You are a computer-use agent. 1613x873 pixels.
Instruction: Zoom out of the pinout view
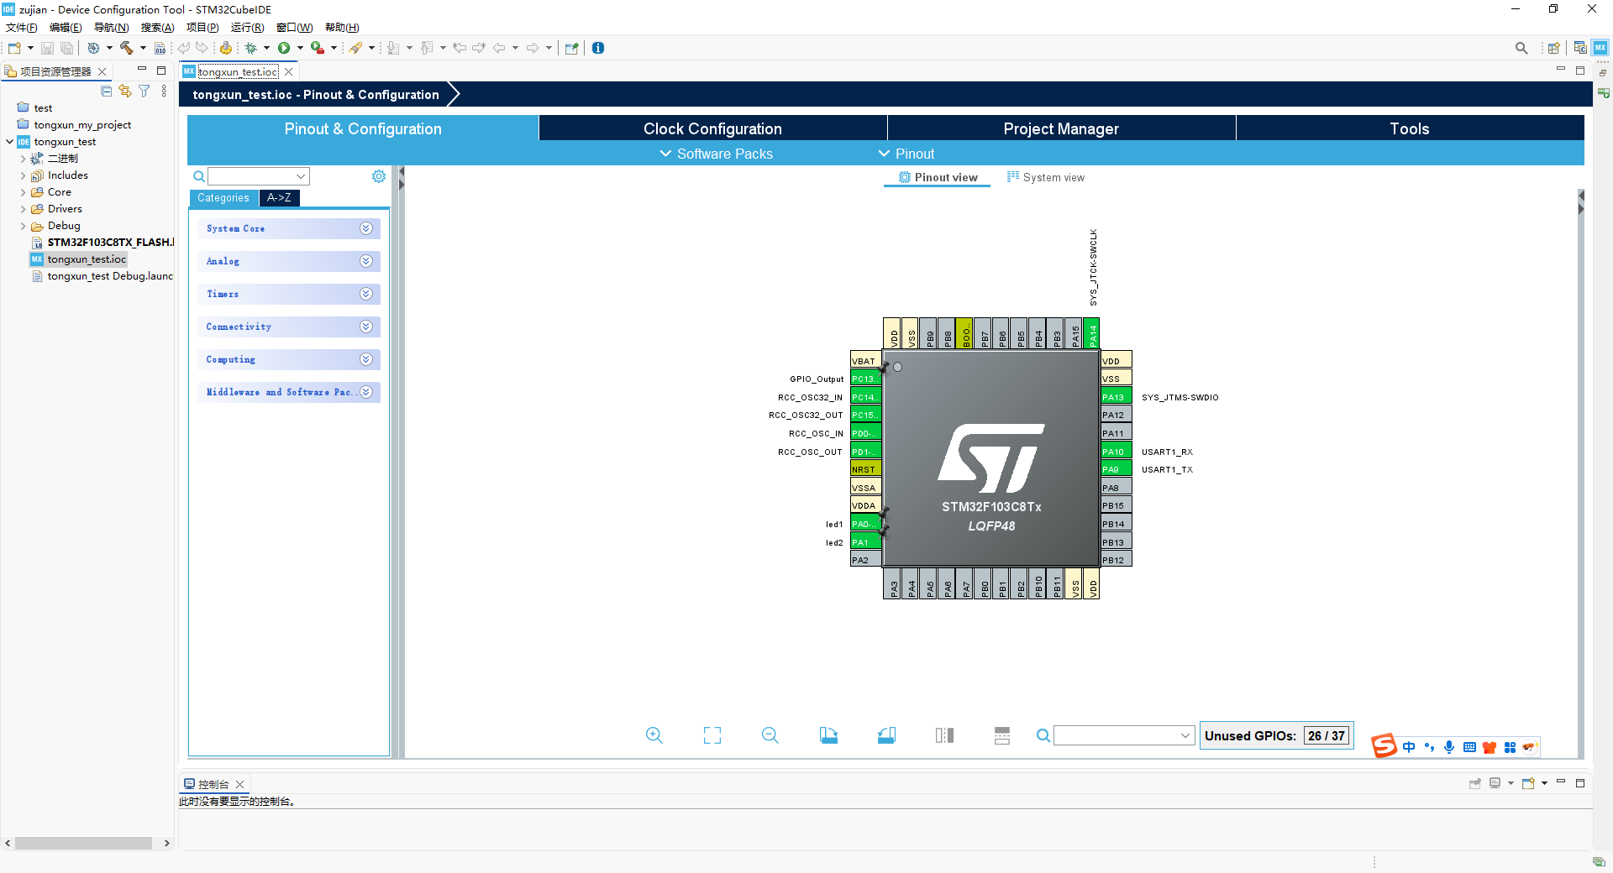(770, 735)
